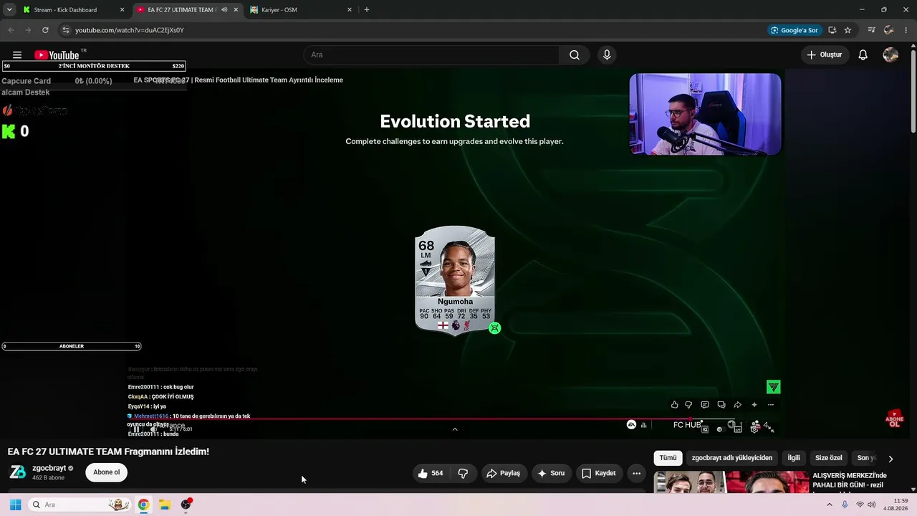Image resolution: width=917 pixels, height=516 pixels.
Task: Open the tab search dropdown
Action: click(9, 10)
